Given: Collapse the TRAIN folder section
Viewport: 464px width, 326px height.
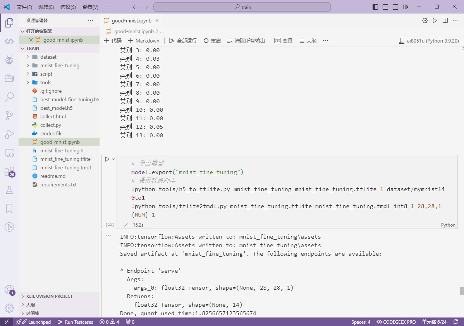Looking at the screenshot, I should tap(22, 48).
